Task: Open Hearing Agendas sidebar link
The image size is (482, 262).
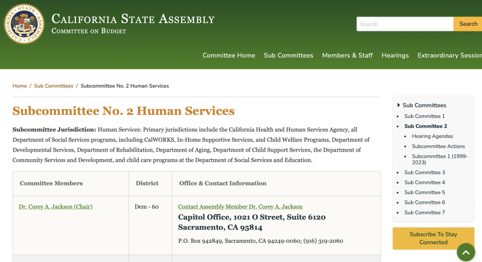Action: (432, 136)
